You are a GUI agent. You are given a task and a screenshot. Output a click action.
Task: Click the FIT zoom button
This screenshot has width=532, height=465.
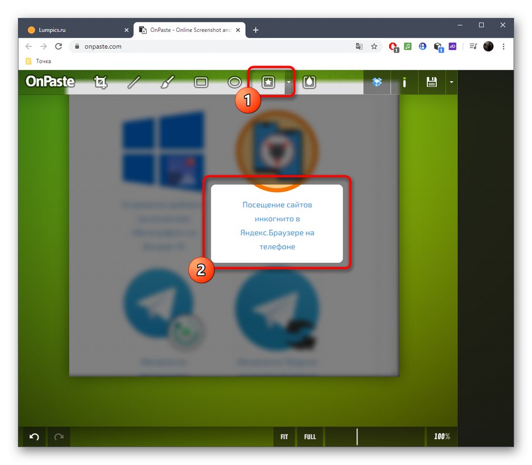pyautogui.click(x=284, y=436)
